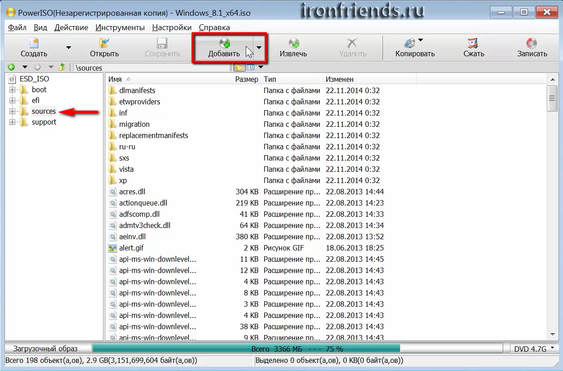Click the Копировать (Copy) toolbar icon
The height and width of the screenshot is (371, 563).
pyautogui.click(x=410, y=44)
